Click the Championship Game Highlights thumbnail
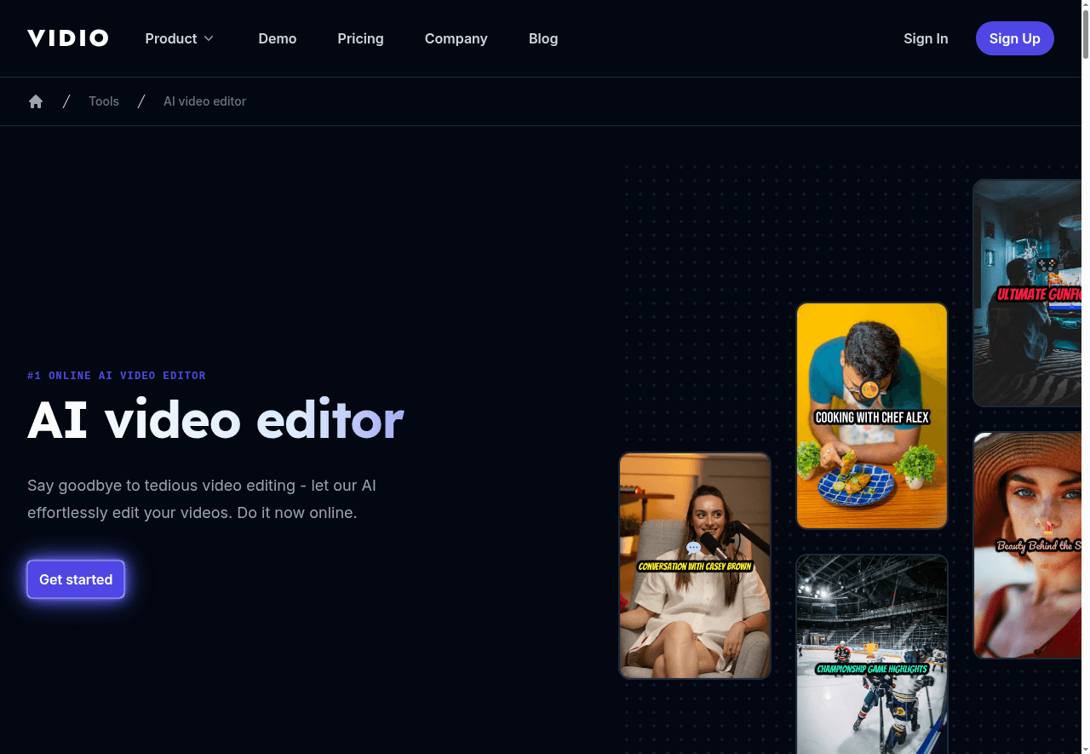Viewport: 1090px width, 754px height. tap(872, 654)
